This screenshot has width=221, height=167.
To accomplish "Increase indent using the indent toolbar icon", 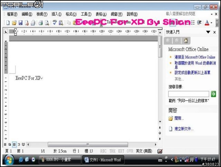I will (199, 22).
